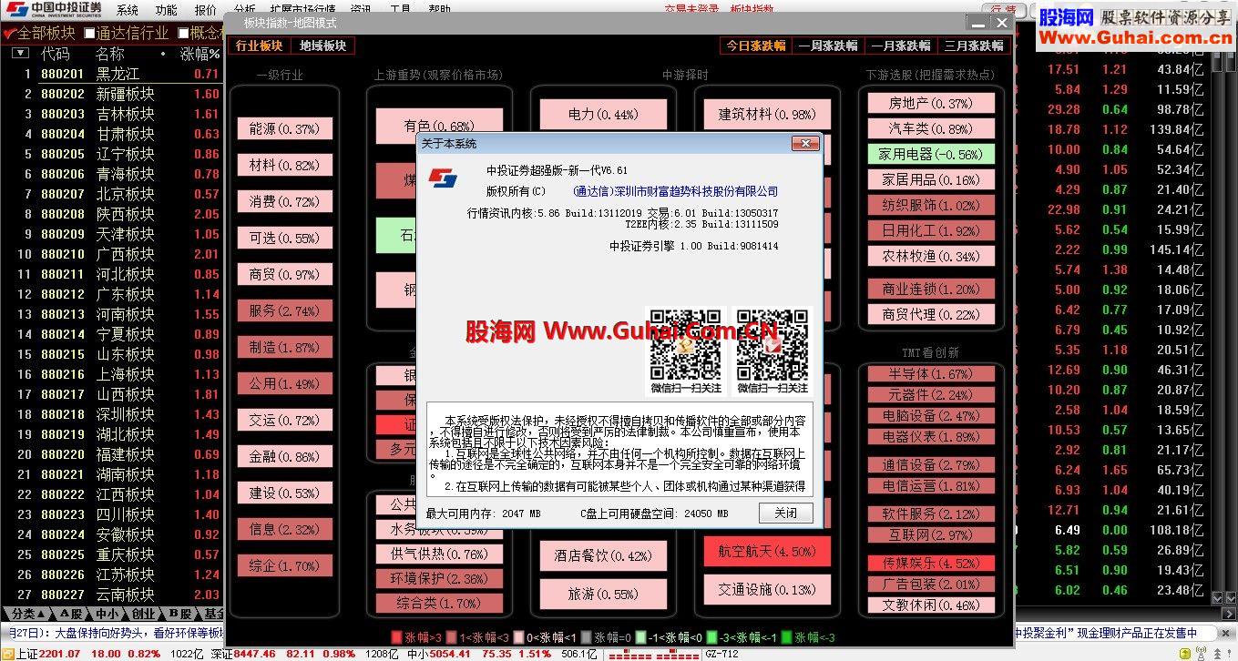Image resolution: width=1238 pixels, height=661 pixels.
Task: Click the 传媒娱乐(4.52%) block
Action: pyautogui.click(x=931, y=563)
